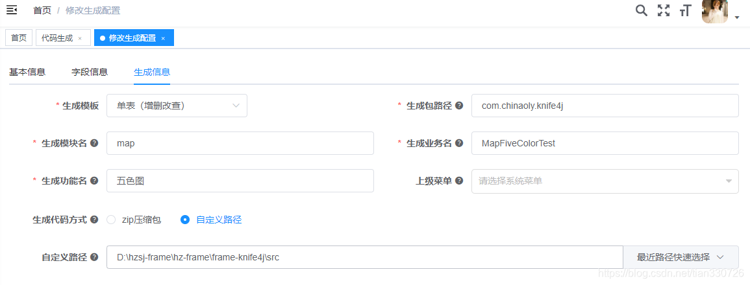Collapse the sidebar with the hamburger icon
Viewport: 750px width, 285px height.
coord(12,10)
